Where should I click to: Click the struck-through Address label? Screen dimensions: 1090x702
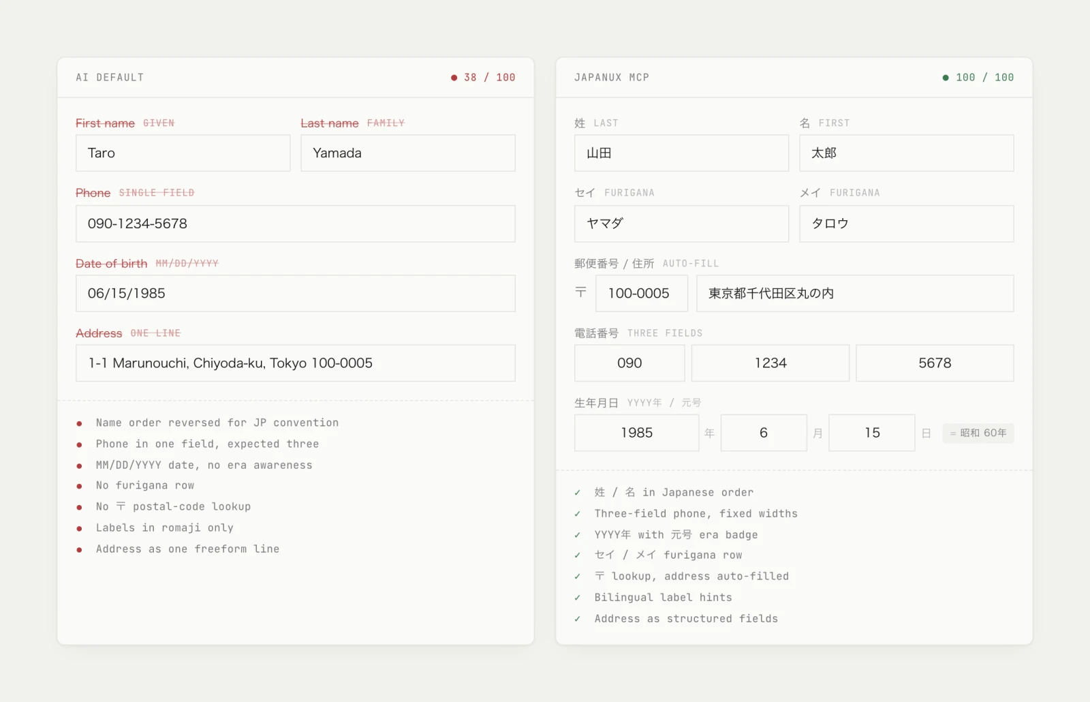[99, 333]
